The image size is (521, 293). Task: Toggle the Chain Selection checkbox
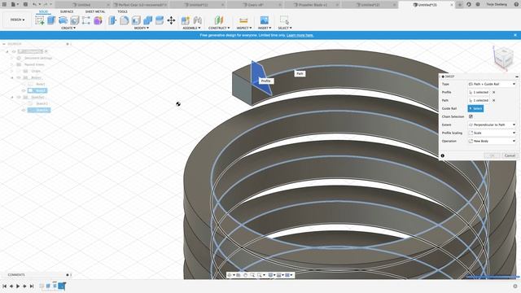(471, 116)
